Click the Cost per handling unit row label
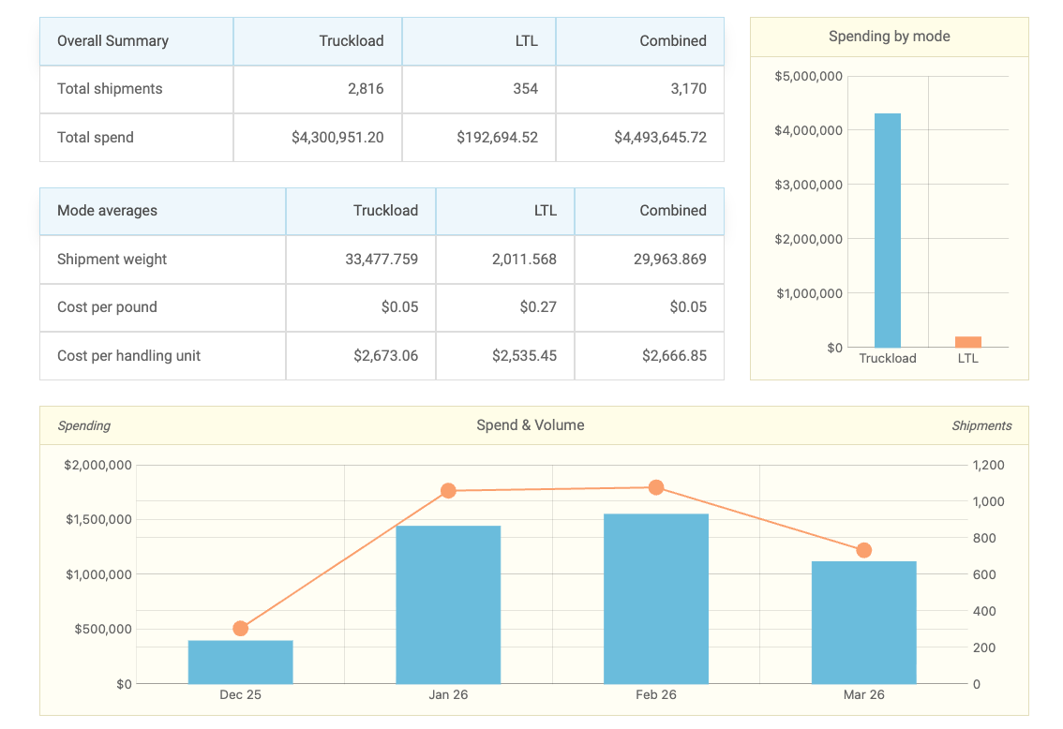The image size is (1063, 729). pyautogui.click(x=128, y=356)
